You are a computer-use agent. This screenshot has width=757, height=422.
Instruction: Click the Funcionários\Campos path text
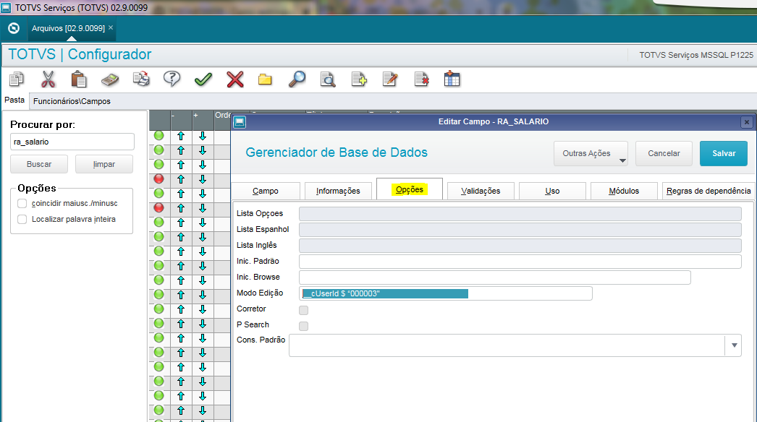72,101
